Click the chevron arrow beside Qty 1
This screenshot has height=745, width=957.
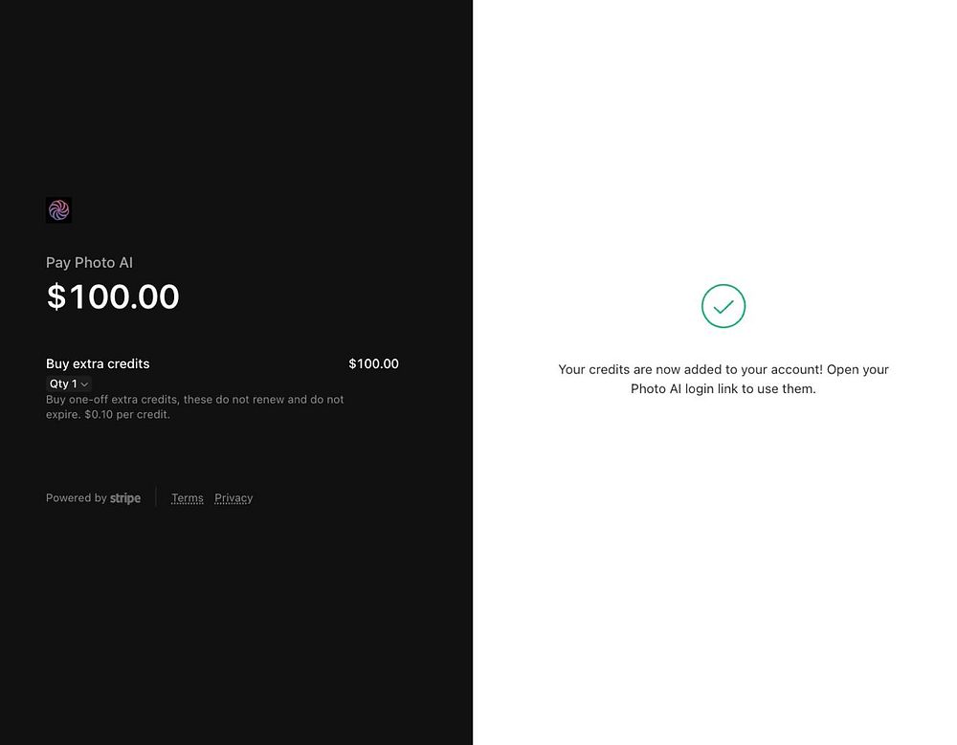(85, 384)
